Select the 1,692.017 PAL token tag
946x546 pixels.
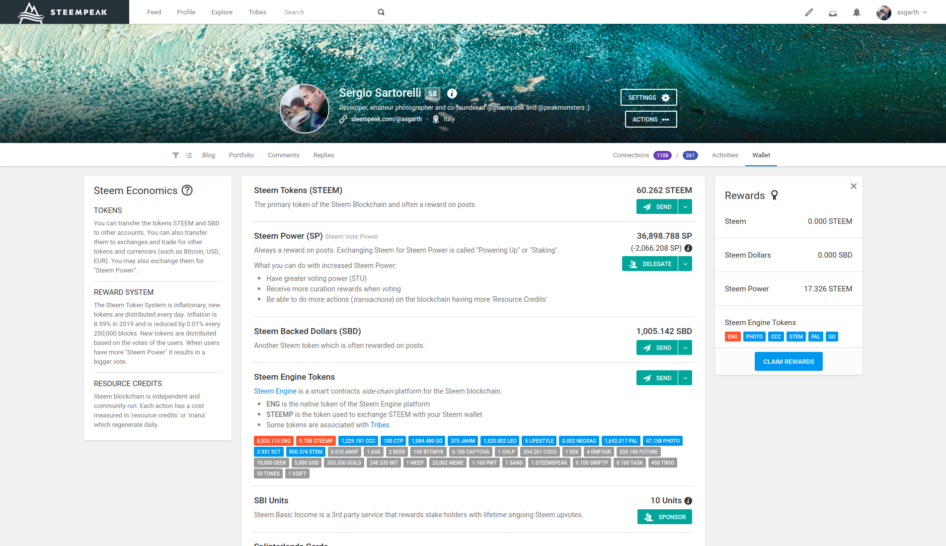pyautogui.click(x=621, y=441)
